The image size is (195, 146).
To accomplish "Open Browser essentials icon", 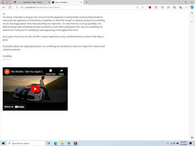I will [x=180, y=7].
